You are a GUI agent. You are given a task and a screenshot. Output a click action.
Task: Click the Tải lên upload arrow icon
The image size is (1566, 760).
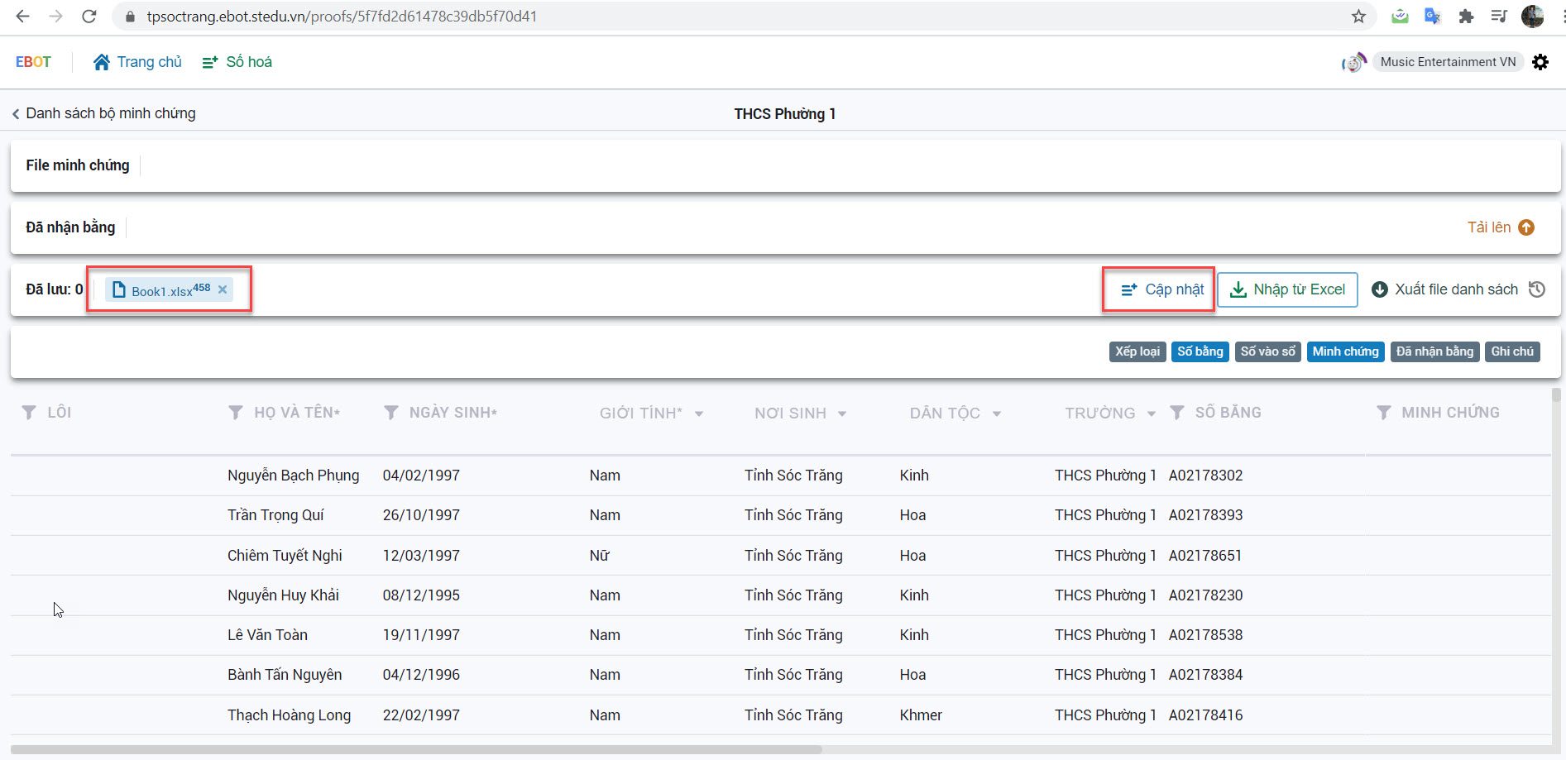coord(1526,227)
